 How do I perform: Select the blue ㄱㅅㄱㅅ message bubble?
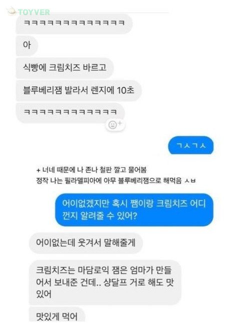191,145
